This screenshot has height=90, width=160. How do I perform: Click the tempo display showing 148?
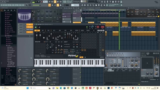tap(45, 2)
